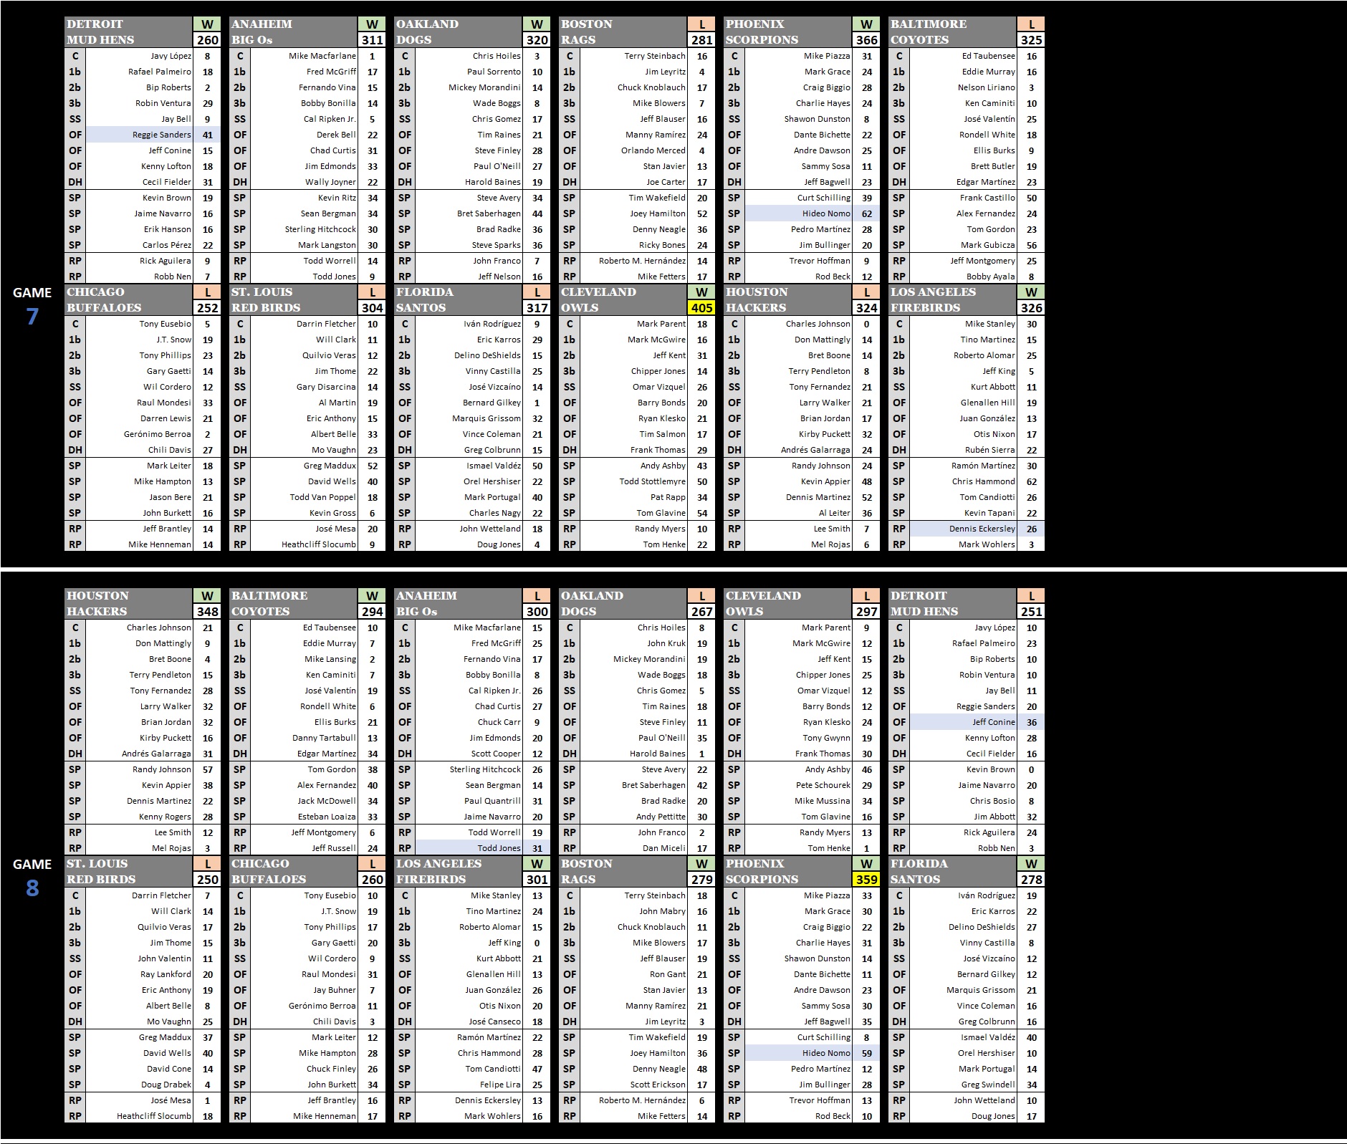This screenshot has width=1347, height=1144.
Task: Click Detroit Mud Hens header in Game 7
Action: tap(128, 32)
